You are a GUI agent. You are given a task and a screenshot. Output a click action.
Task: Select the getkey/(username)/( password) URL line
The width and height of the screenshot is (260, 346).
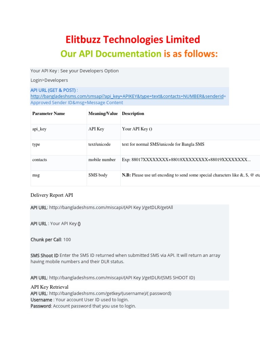101,294
